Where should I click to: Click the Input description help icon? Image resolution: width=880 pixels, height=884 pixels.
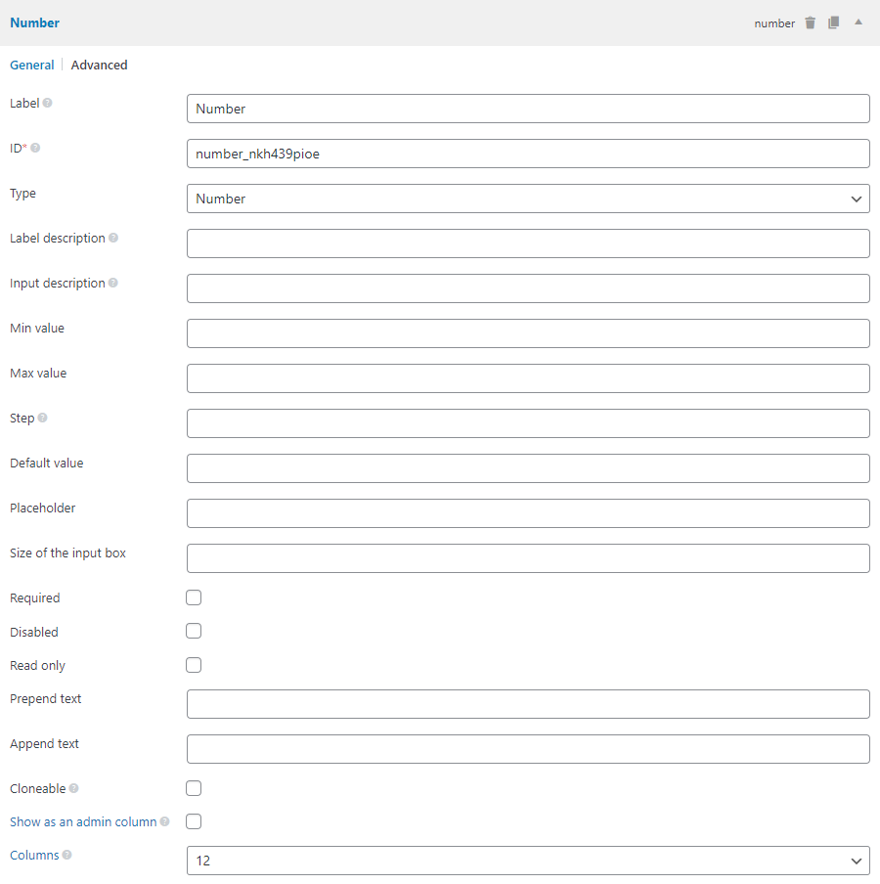click(x=113, y=283)
